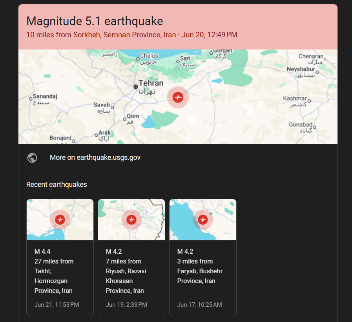Click the epicenter marker on the Takht card
Image resolution: width=352 pixels, height=322 pixels.
[x=60, y=220]
